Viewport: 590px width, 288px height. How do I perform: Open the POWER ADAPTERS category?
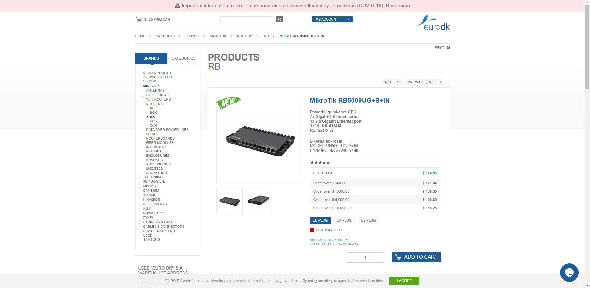pos(159,231)
